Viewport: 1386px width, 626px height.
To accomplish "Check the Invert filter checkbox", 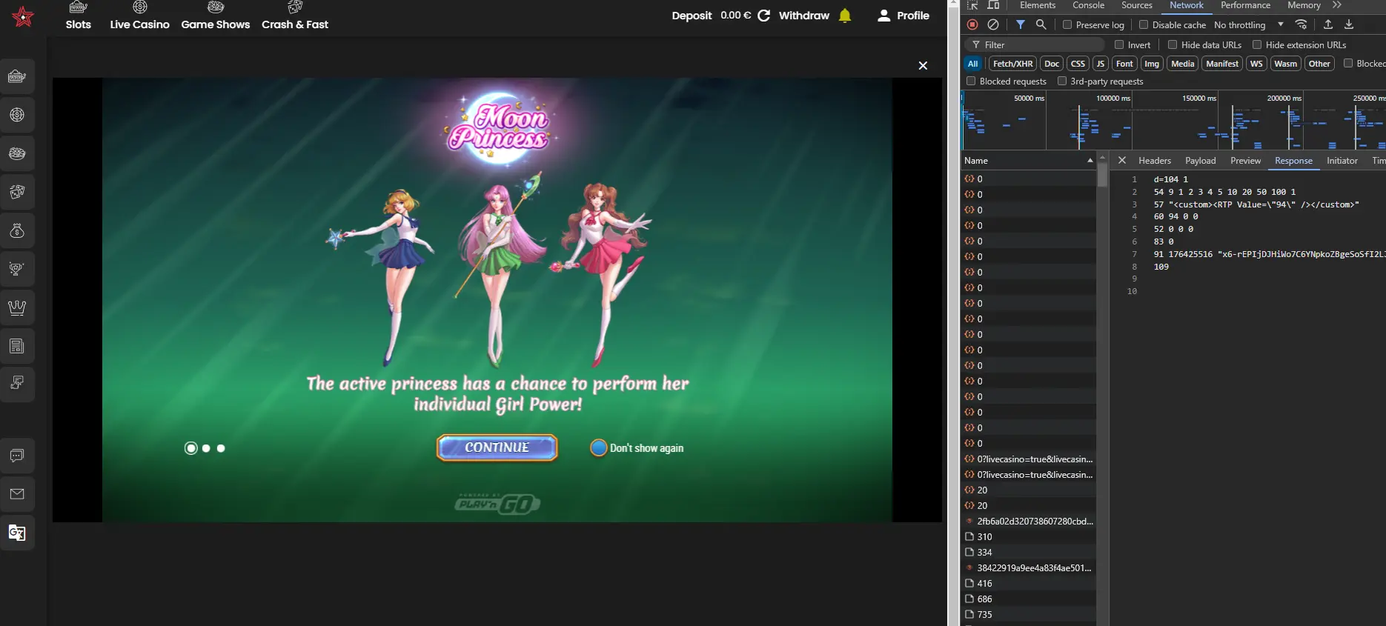I will pos(1119,44).
